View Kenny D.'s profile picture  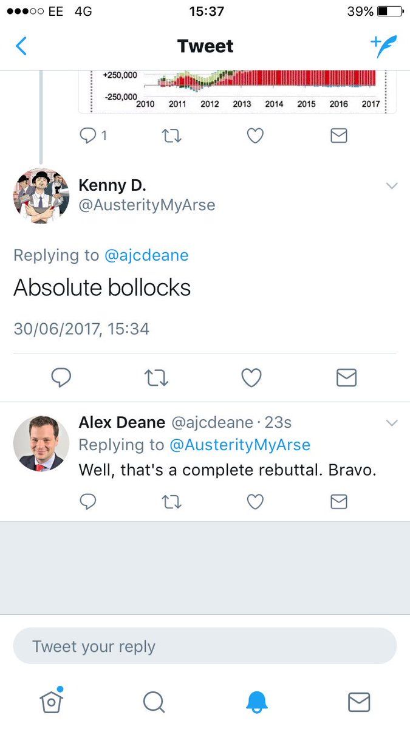coord(41,196)
